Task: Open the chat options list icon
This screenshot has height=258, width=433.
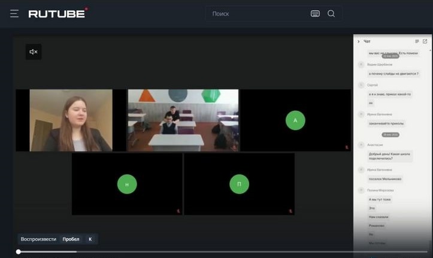Action: tap(417, 41)
